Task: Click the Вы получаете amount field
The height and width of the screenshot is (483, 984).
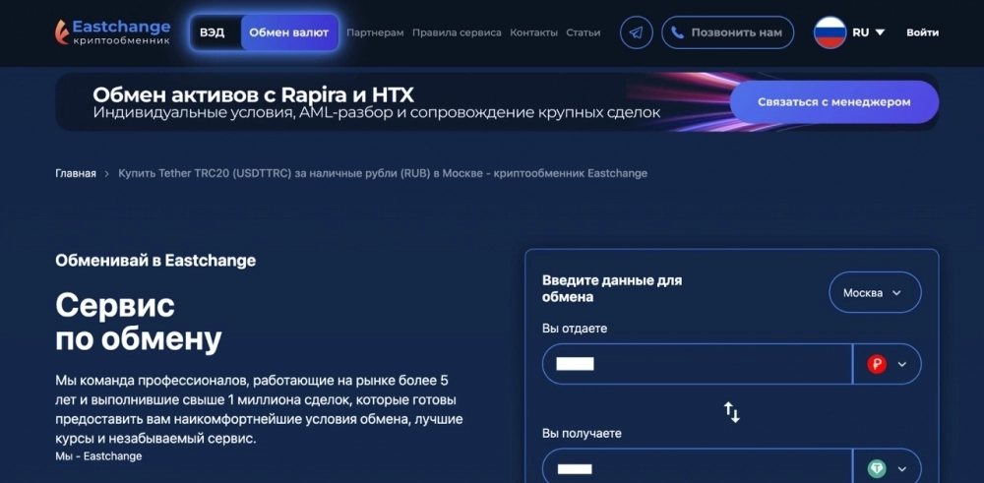Action: 698,466
